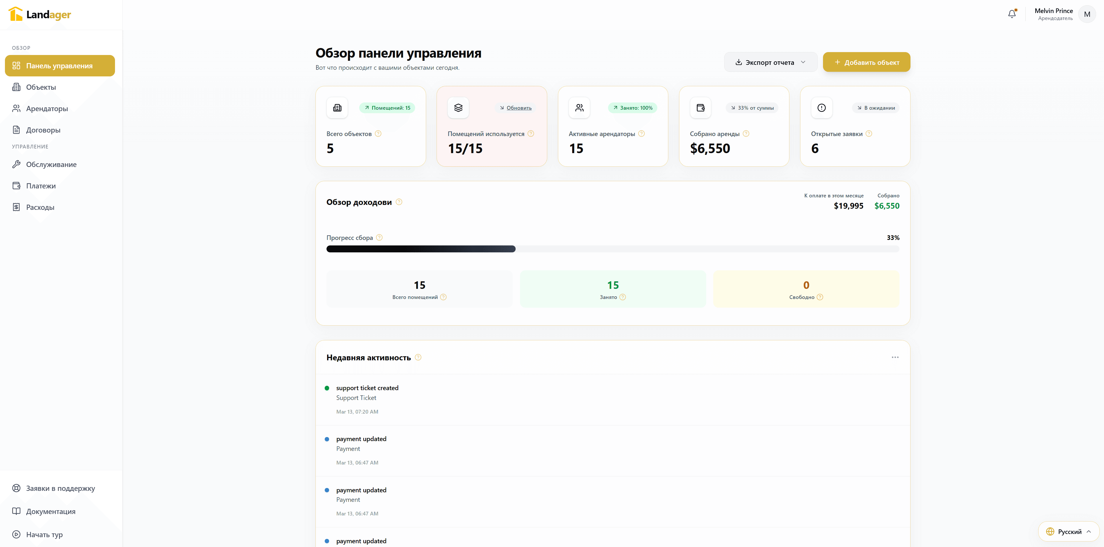
Task: Click the Заявки в поддержку icon
Action: click(x=16, y=488)
